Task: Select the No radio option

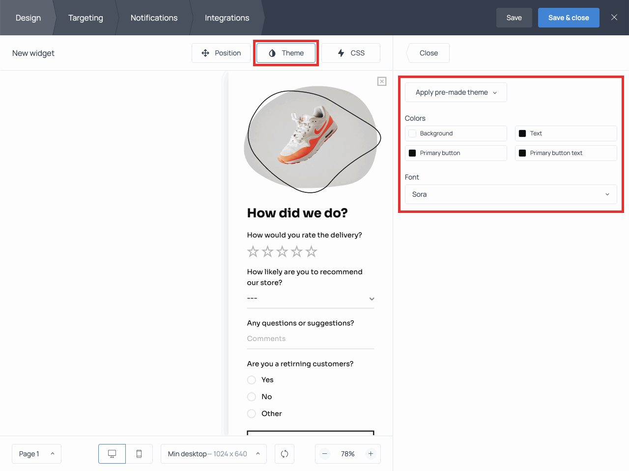Action: tap(251, 396)
